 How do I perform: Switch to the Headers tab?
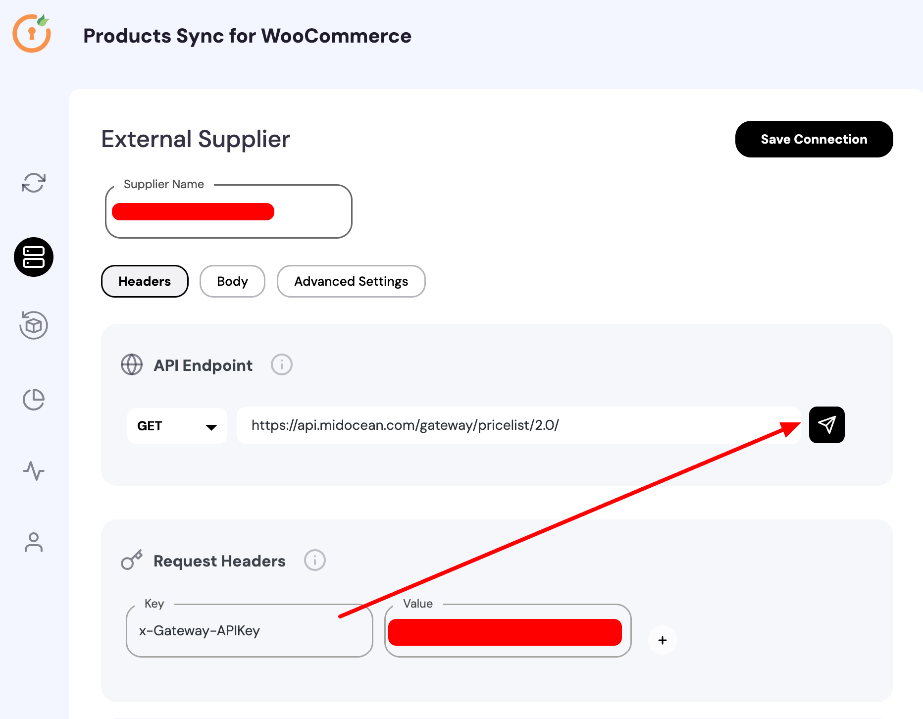pyautogui.click(x=145, y=281)
